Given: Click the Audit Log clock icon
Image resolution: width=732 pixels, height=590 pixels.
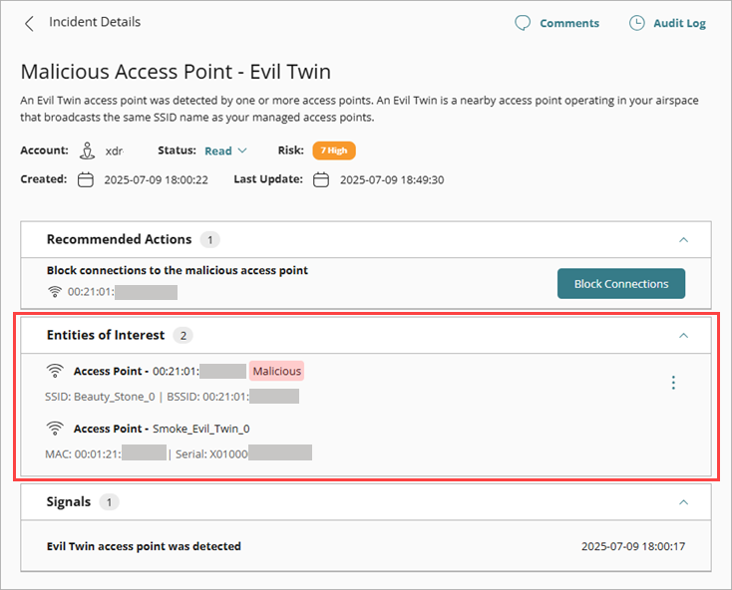Looking at the screenshot, I should click(x=636, y=23).
